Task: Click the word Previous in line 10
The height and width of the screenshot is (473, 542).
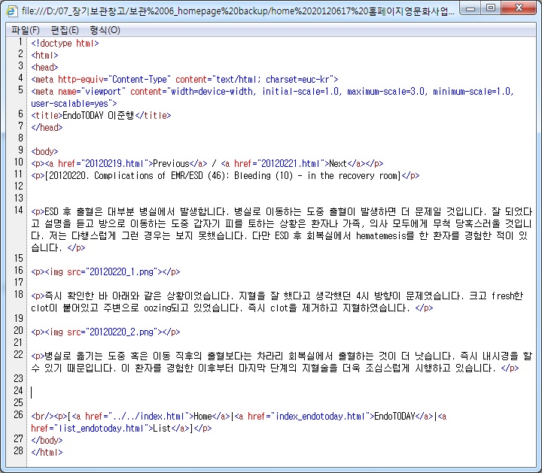Action: pos(171,164)
